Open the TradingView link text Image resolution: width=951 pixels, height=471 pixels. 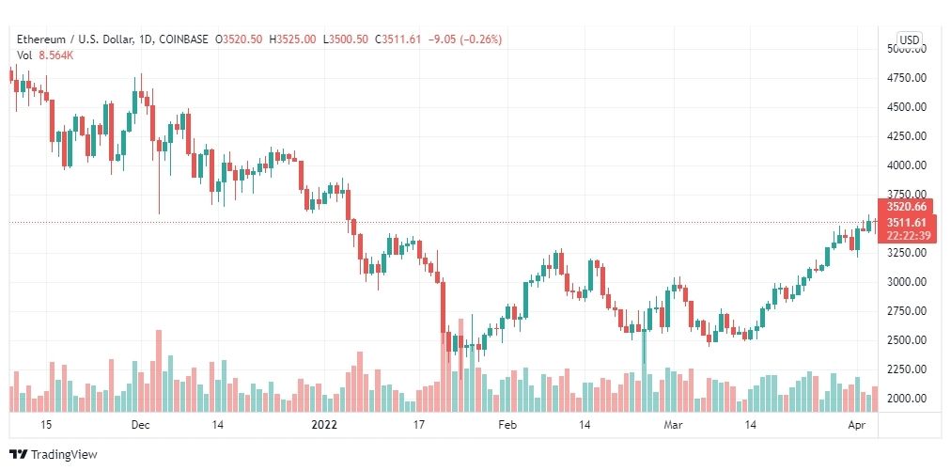(x=63, y=454)
